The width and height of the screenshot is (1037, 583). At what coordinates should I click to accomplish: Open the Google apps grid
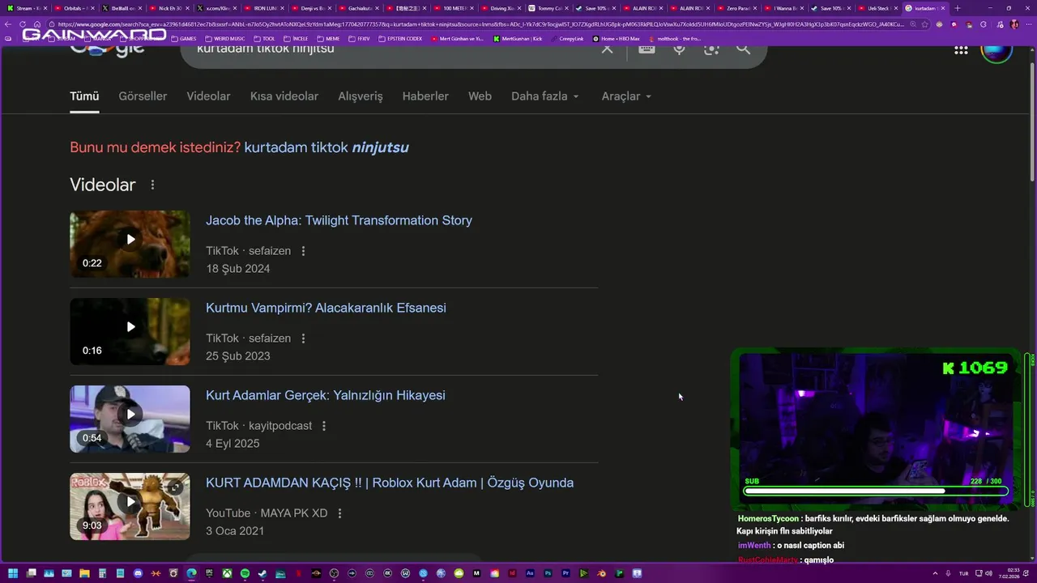[961, 49]
